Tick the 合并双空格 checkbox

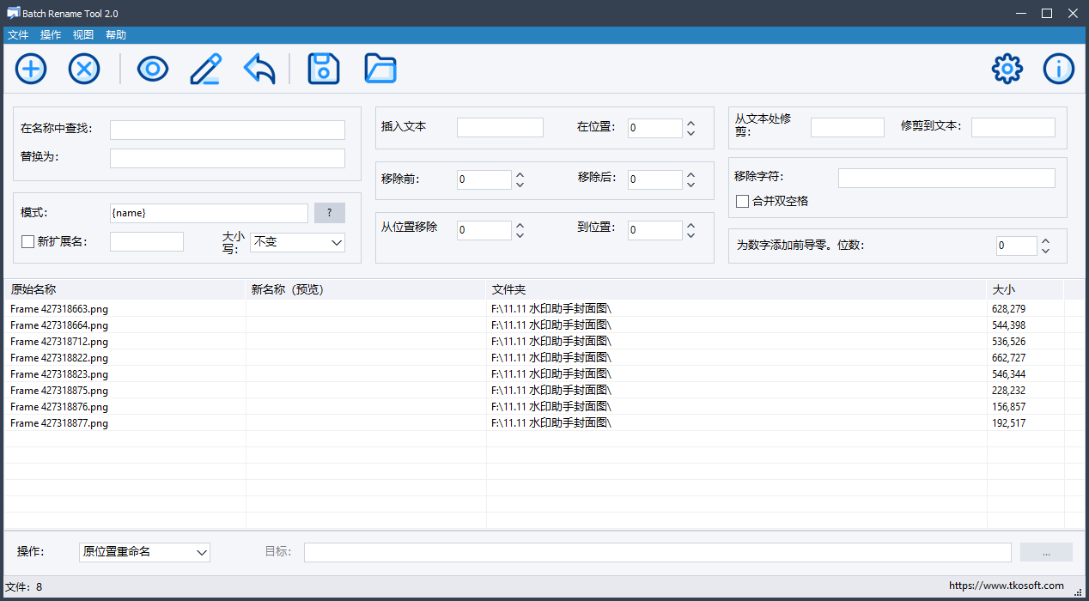[743, 201]
